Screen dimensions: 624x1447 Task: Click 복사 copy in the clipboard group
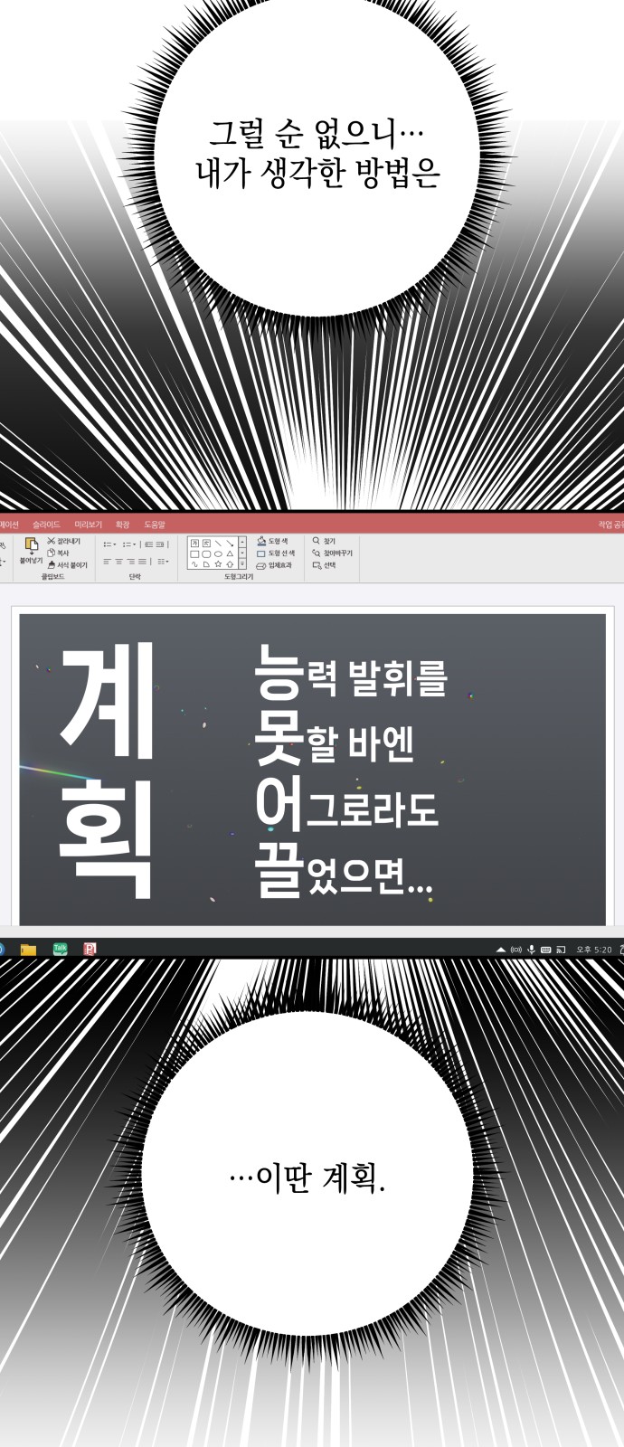[x=58, y=553]
